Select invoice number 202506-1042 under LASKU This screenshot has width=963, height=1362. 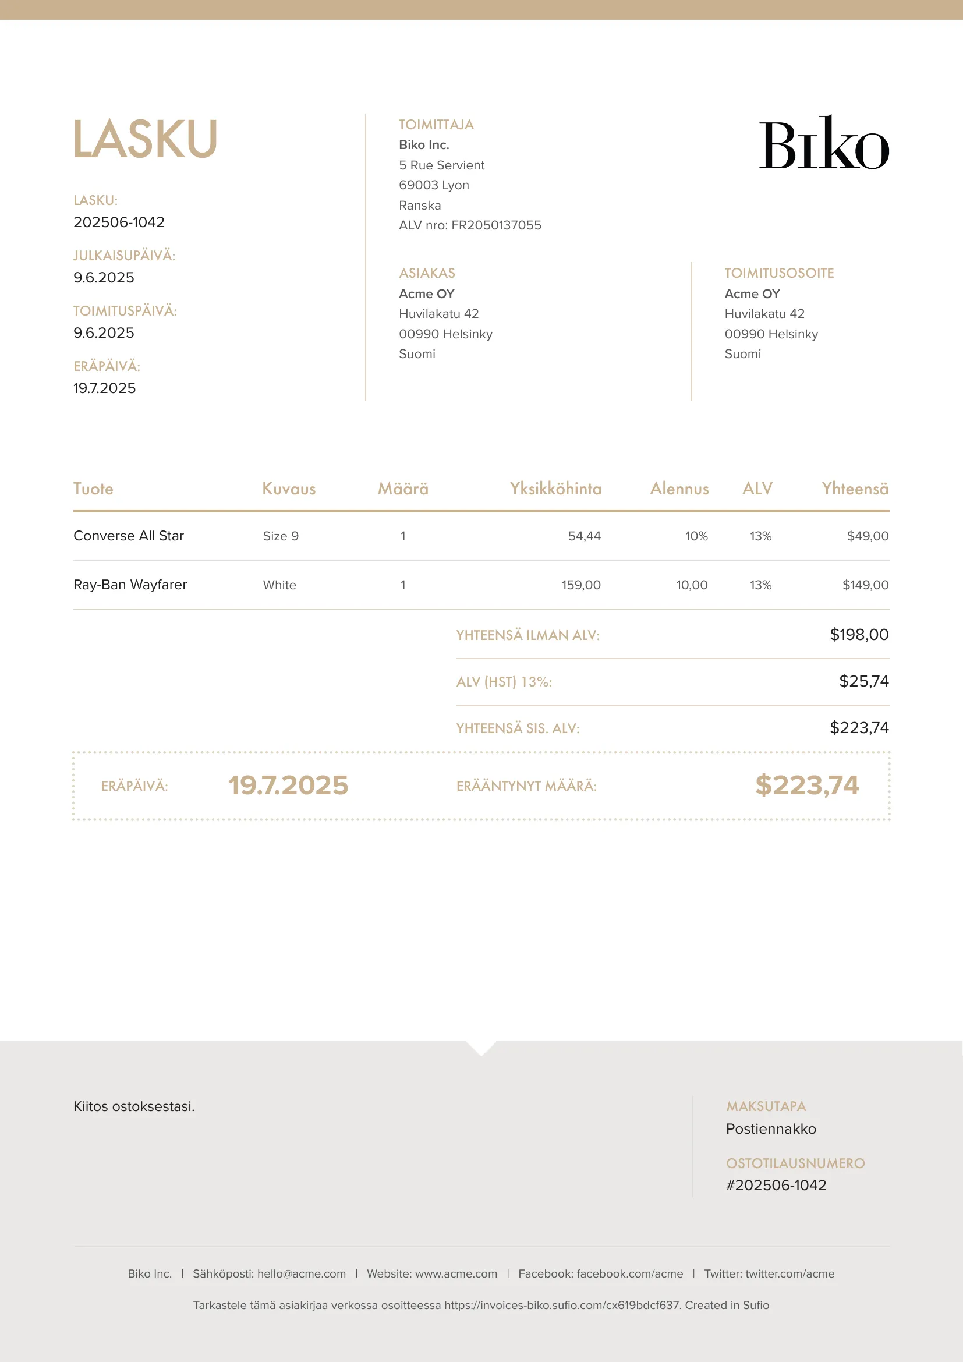[119, 222]
